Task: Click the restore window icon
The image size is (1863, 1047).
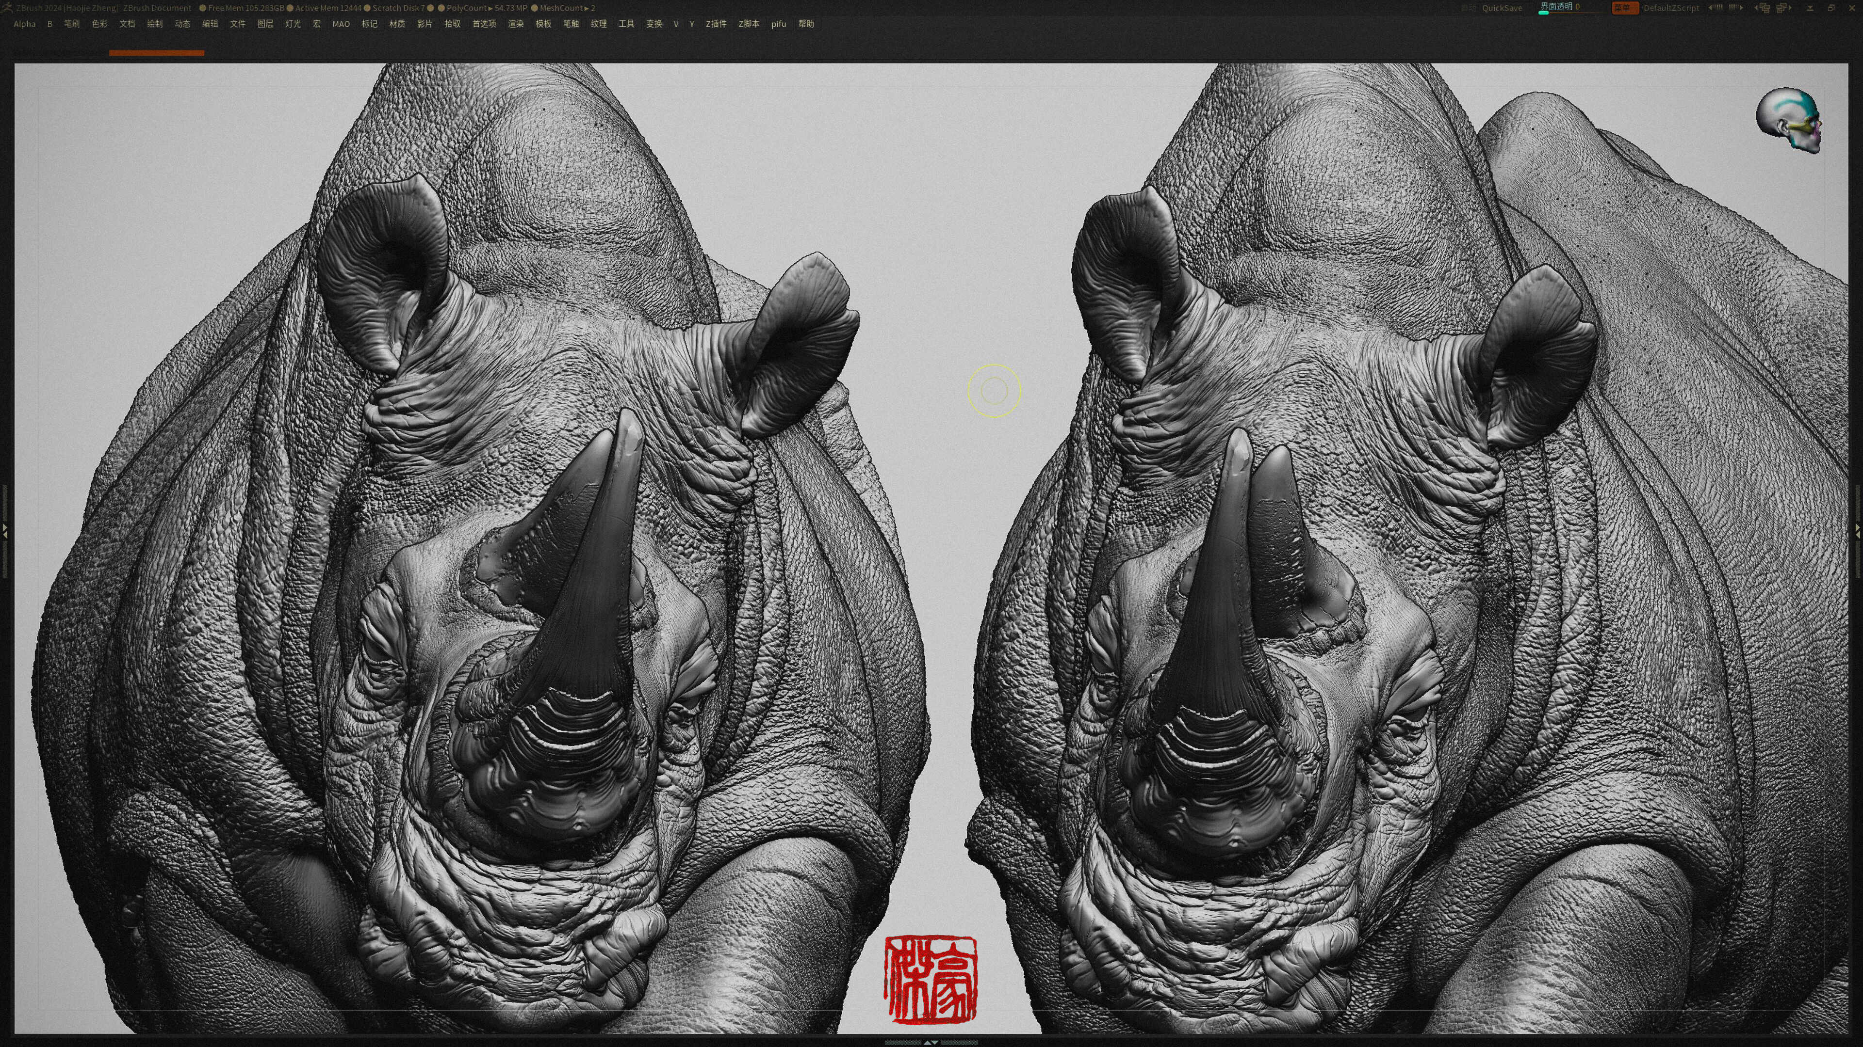Action: [x=1830, y=8]
